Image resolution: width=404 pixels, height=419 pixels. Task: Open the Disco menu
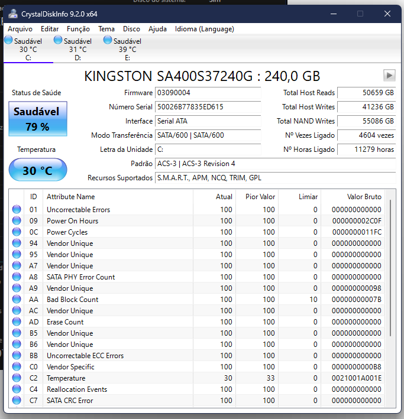[131, 29]
